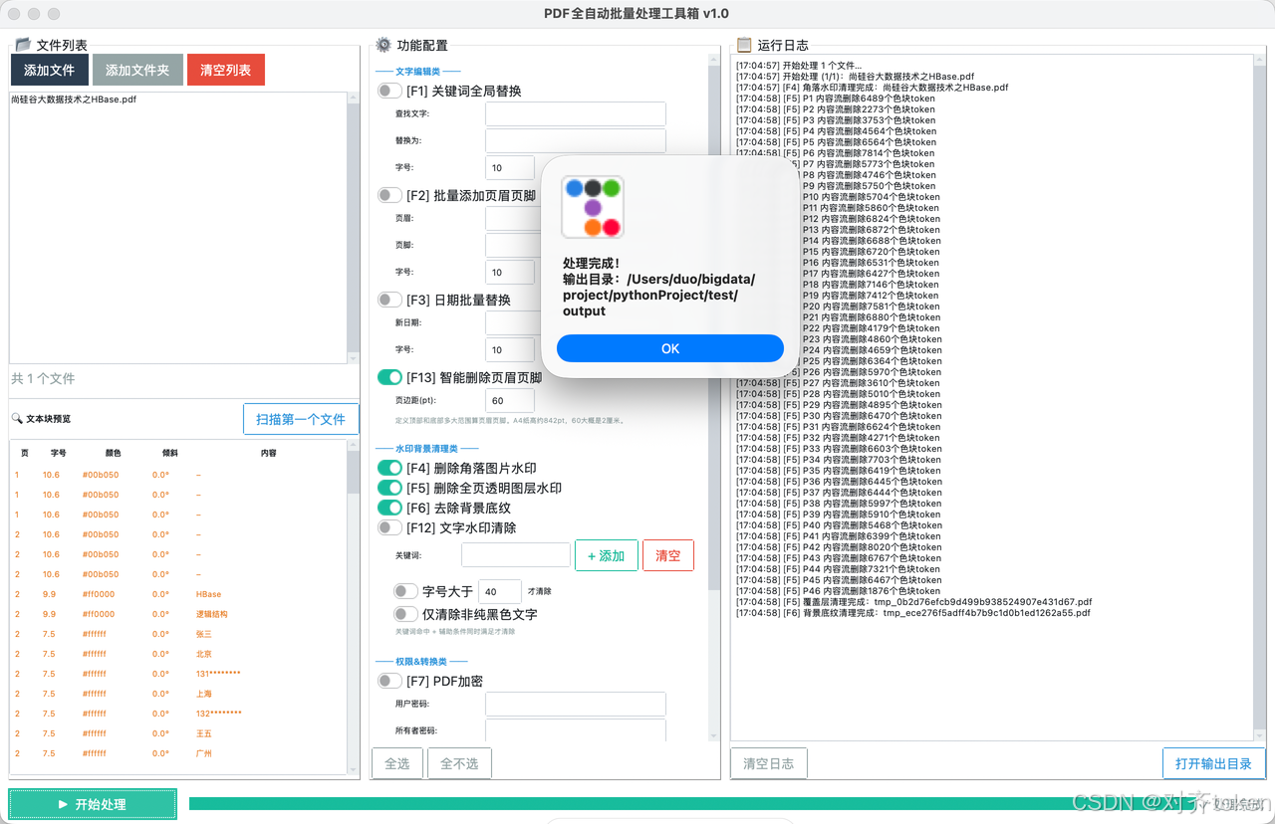
Task: Click the red 清空 keyword button
Action: (668, 555)
